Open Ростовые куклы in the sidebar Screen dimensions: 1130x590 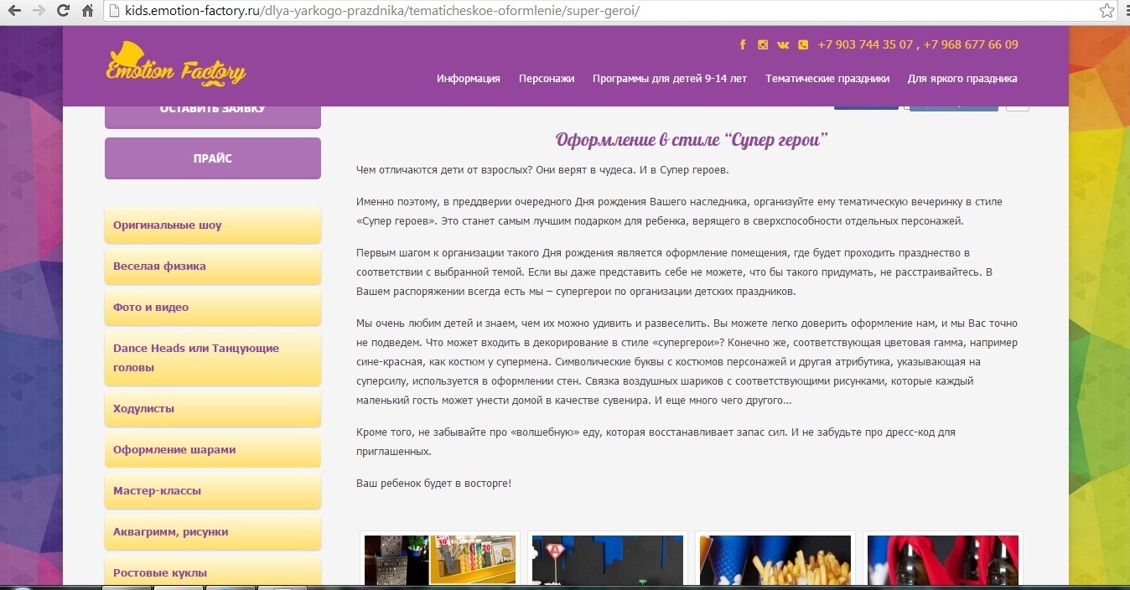pyautogui.click(x=213, y=572)
